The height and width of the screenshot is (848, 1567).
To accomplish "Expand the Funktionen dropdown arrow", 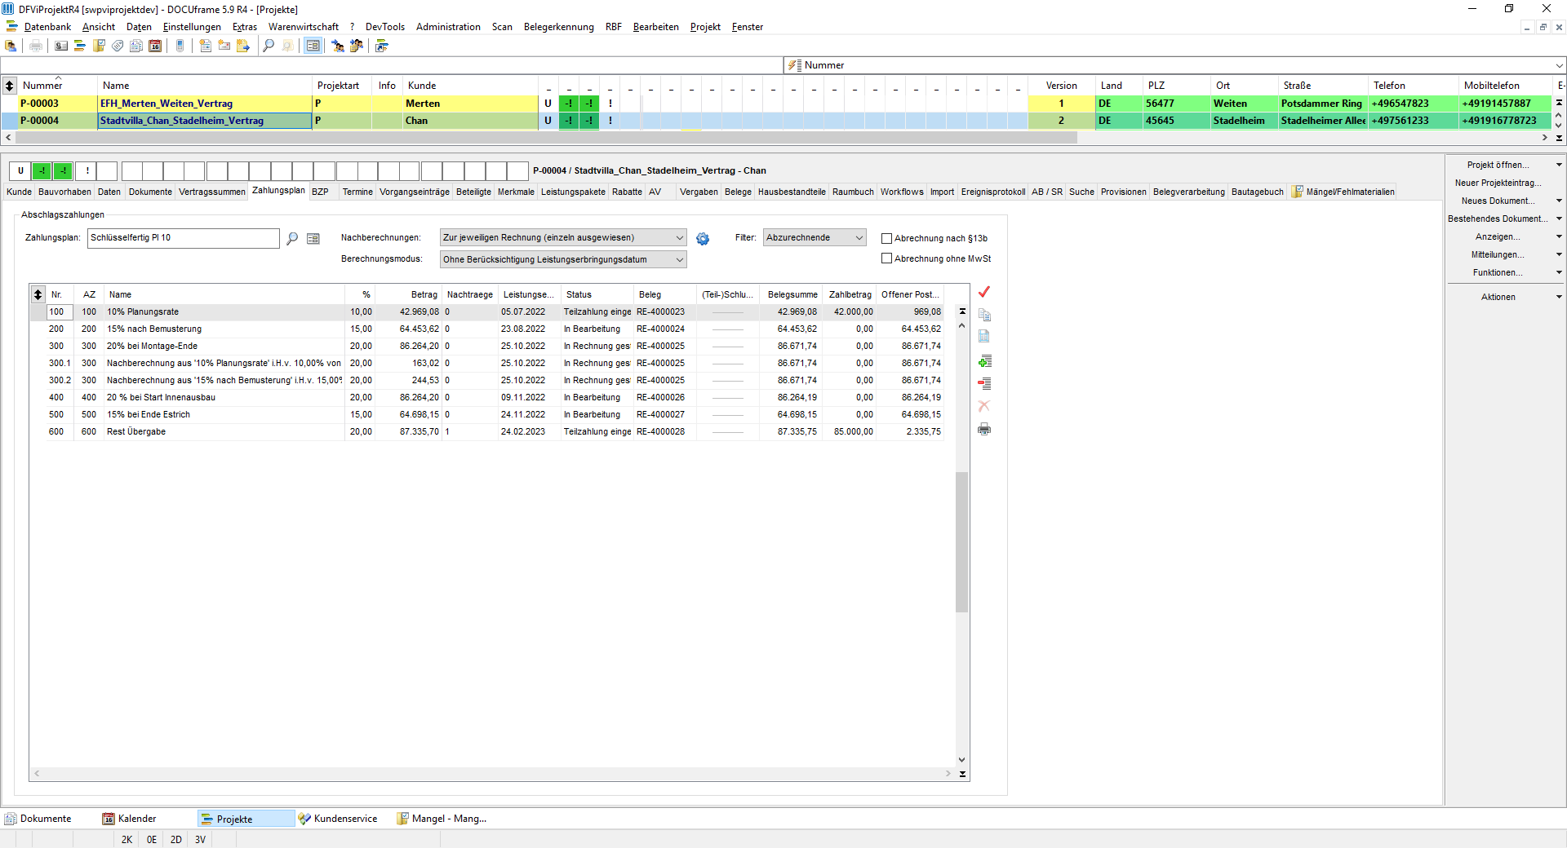I will 1559,272.
